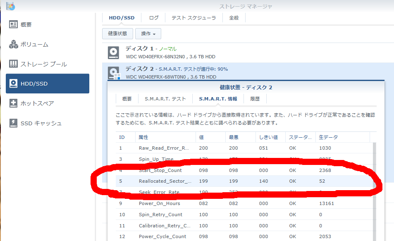Switch to the 全般 tab
This screenshot has height=241, width=394.
[234, 18]
